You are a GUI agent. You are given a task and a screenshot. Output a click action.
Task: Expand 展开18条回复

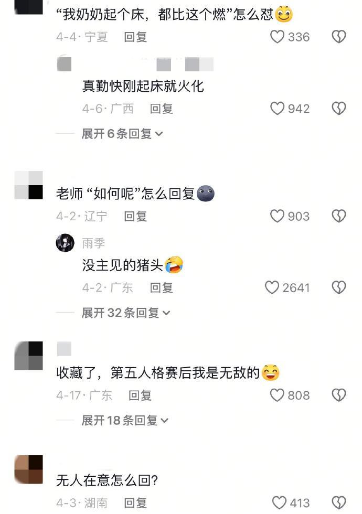tap(125, 420)
